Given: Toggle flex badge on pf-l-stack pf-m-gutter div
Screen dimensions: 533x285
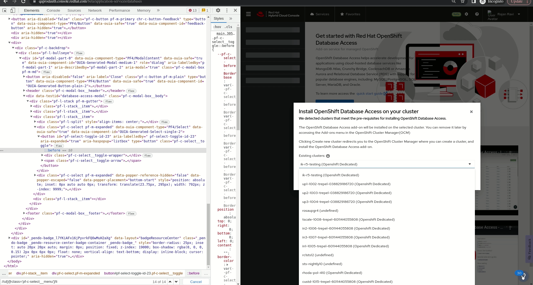Looking at the screenshot, I should (x=109, y=102).
